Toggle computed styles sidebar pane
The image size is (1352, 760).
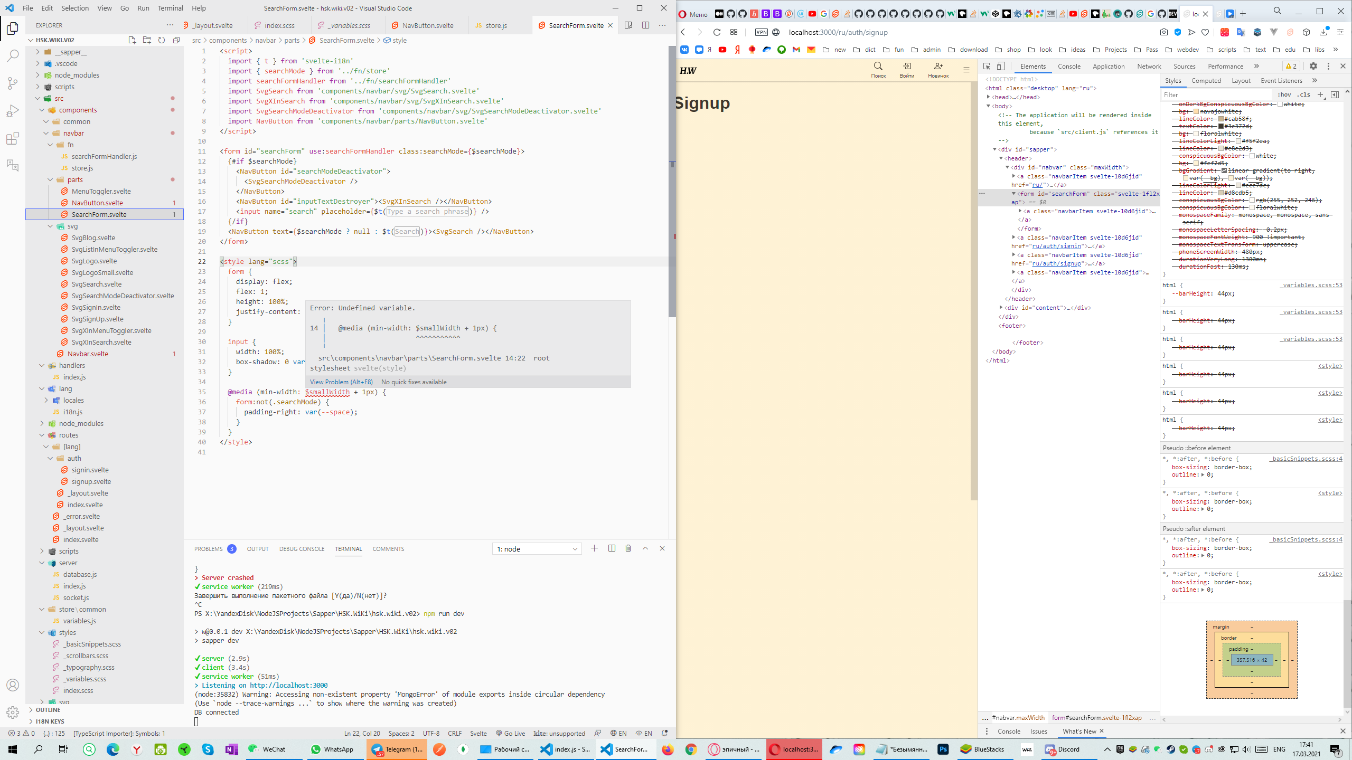[x=1335, y=94]
